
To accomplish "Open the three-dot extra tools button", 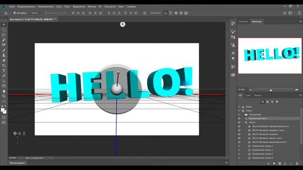I will click(x=4, y=101).
